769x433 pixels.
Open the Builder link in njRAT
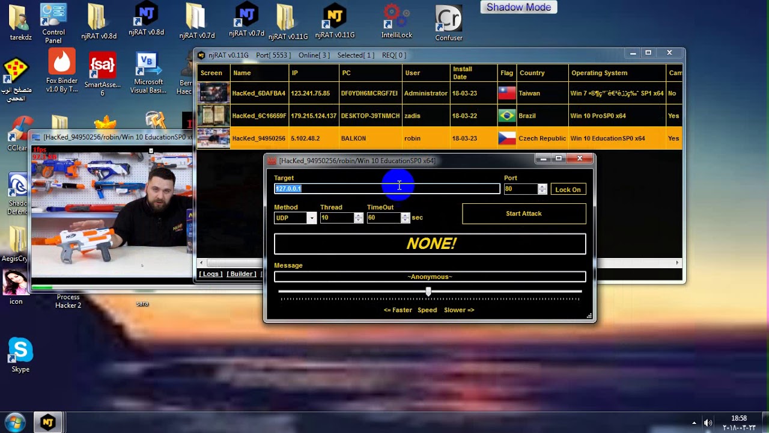pyautogui.click(x=242, y=274)
